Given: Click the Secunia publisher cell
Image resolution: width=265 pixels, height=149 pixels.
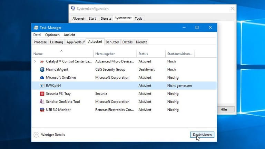Looking at the screenshot, I should point(101,93).
